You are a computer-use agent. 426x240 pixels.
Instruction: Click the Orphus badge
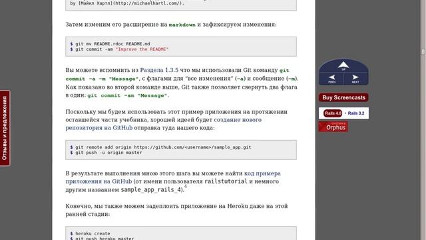(333, 127)
